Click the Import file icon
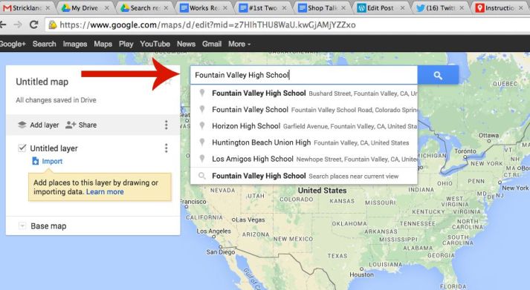This screenshot has height=290, width=530. 35,161
